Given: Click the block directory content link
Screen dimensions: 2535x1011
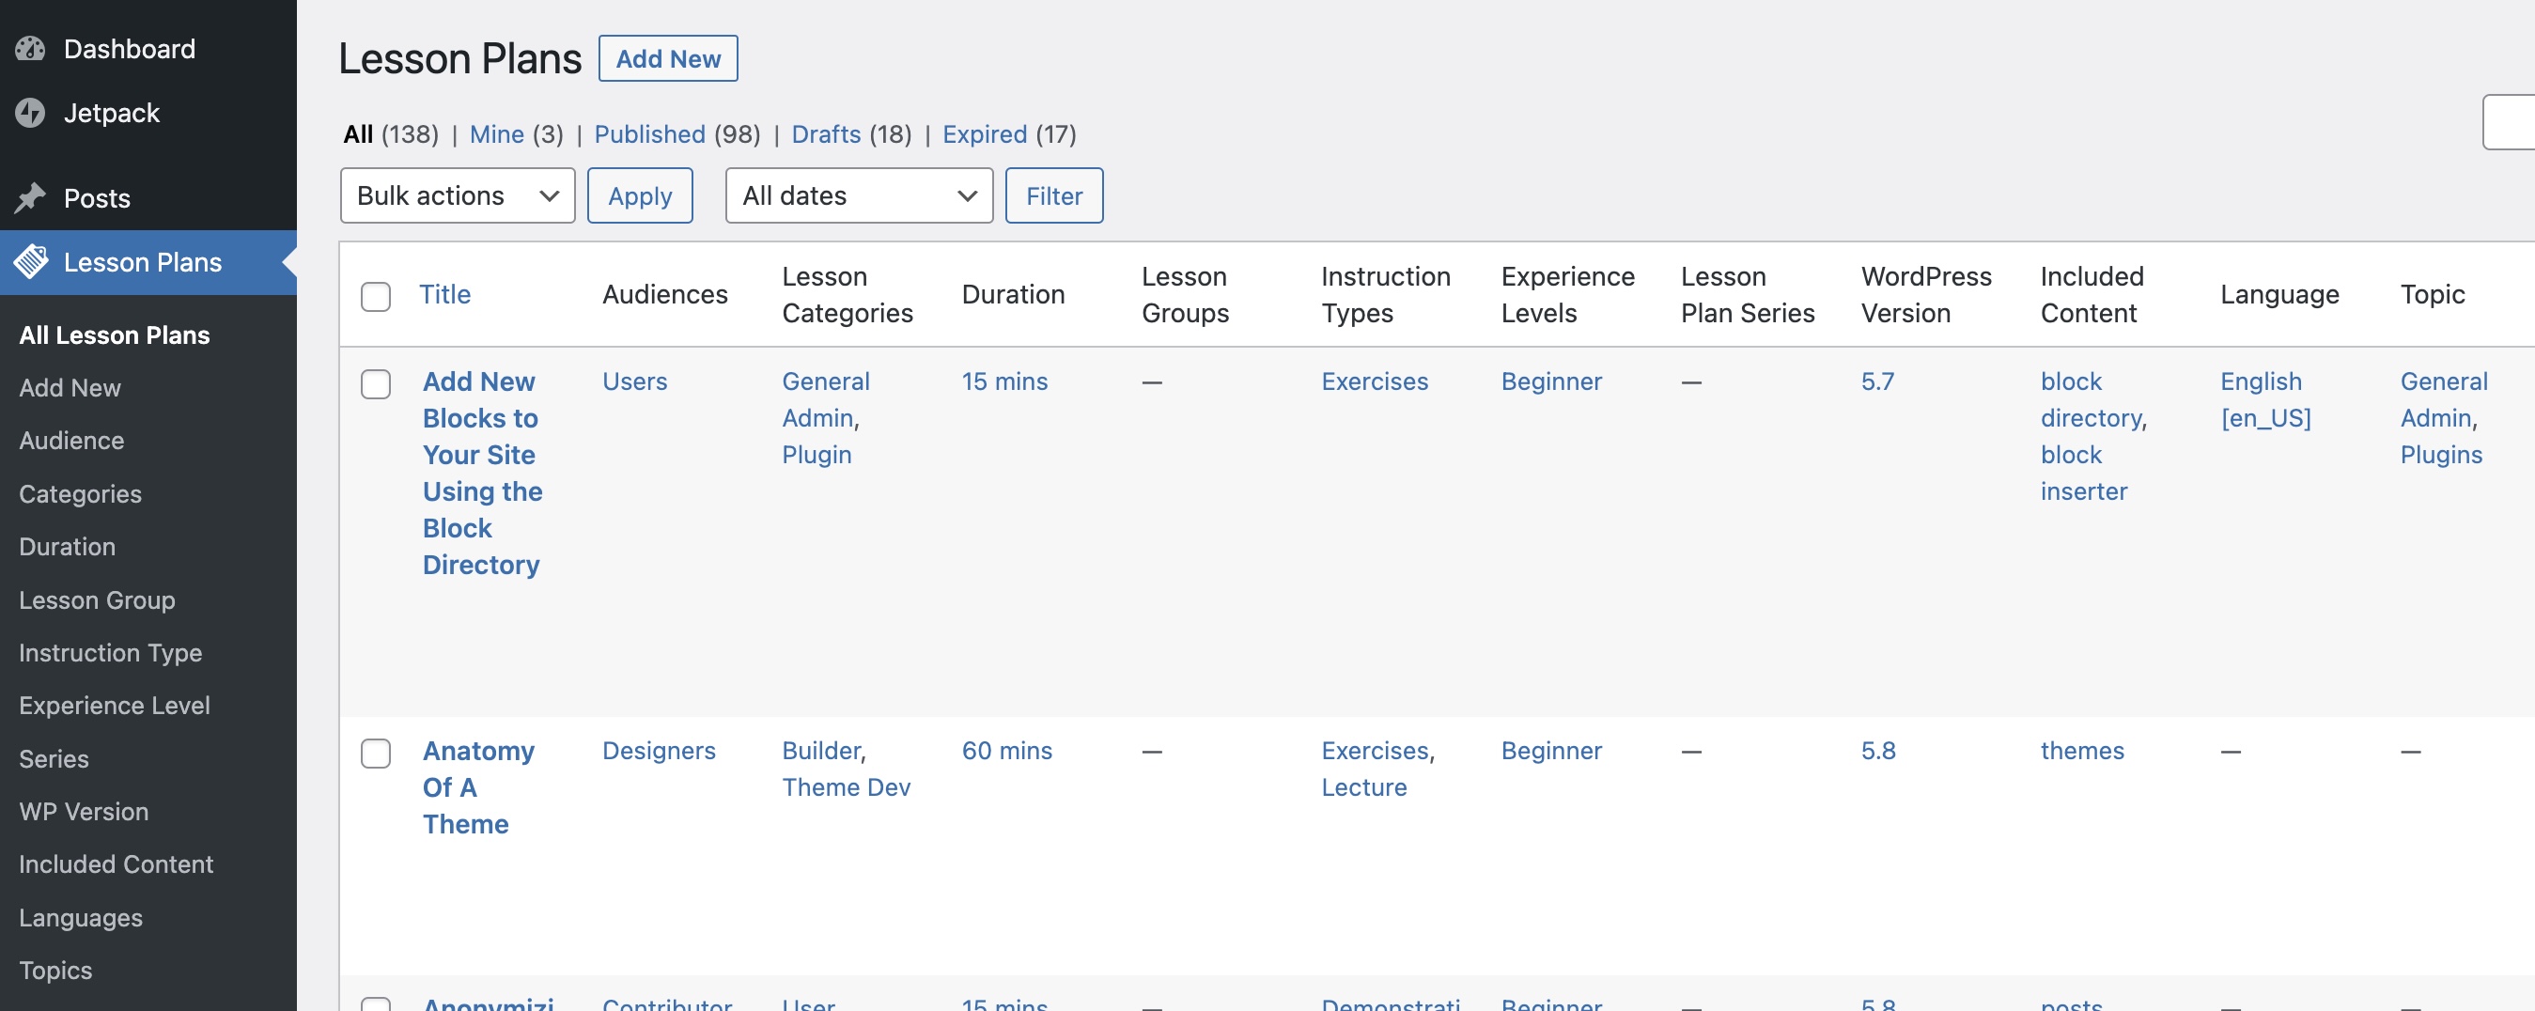Looking at the screenshot, I should click(x=2092, y=399).
